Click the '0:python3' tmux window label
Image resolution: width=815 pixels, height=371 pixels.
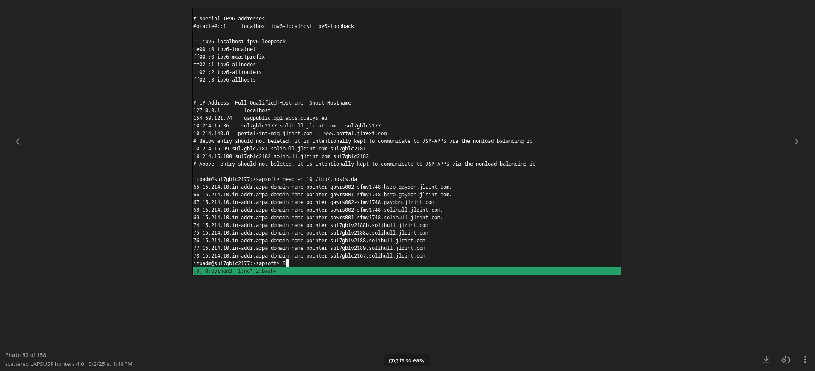pos(218,271)
